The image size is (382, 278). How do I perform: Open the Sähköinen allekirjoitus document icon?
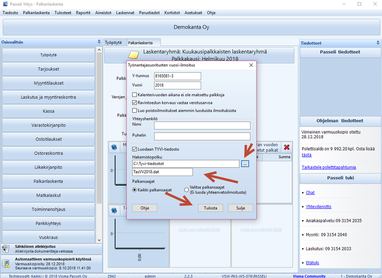click(6, 249)
